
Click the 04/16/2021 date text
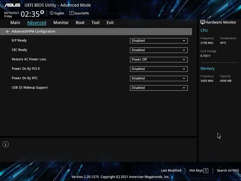(12, 13)
